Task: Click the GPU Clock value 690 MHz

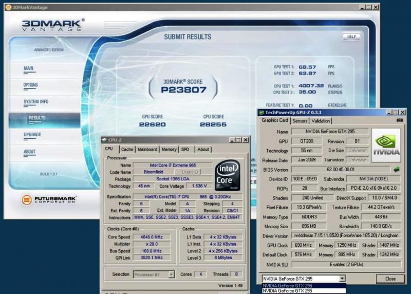Action: pyautogui.click(x=303, y=245)
